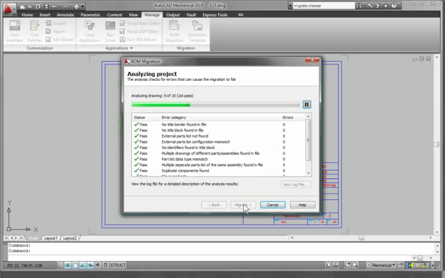
Task: Switch to the Express Tools ribbon tab
Action: pos(215,15)
